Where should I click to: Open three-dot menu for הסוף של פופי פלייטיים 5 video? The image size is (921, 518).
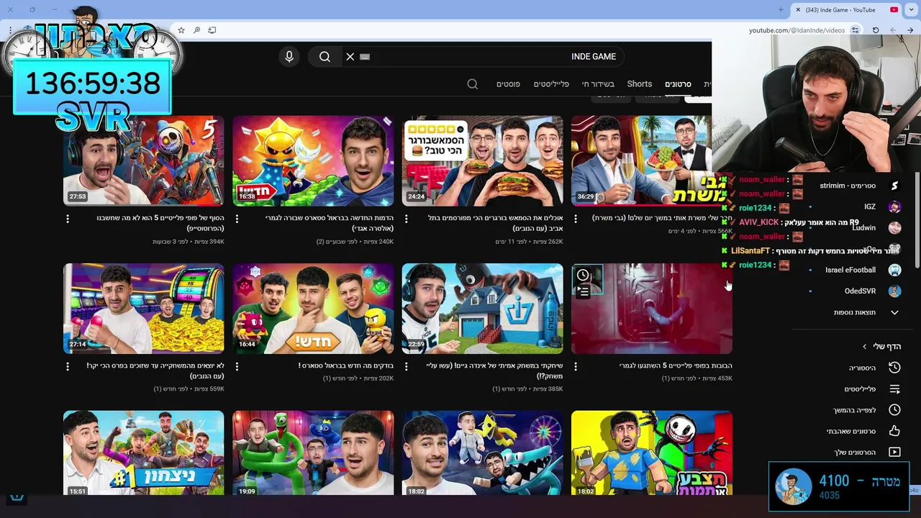click(x=68, y=218)
